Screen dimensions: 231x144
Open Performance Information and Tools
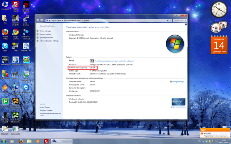click(x=50, y=114)
